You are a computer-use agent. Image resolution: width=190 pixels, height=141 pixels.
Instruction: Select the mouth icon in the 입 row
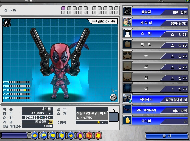coord(127,77)
